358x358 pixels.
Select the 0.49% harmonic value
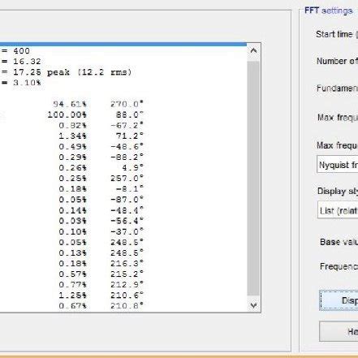(x=72, y=147)
